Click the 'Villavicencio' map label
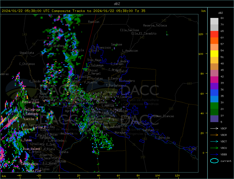The image size is (234, 179). pyautogui.click(x=58, y=46)
